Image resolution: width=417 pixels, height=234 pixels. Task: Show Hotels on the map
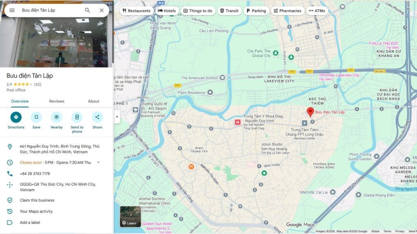(167, 11)
